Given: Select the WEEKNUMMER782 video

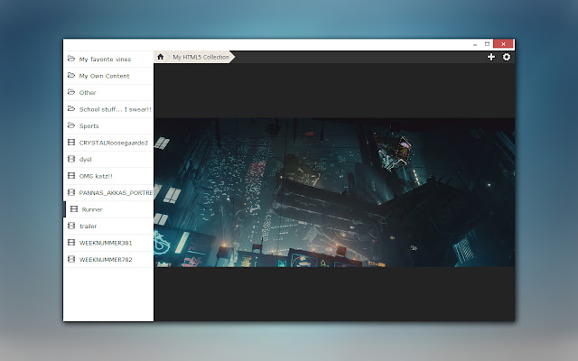Looking at the screenshot, I should coord(108,259).
